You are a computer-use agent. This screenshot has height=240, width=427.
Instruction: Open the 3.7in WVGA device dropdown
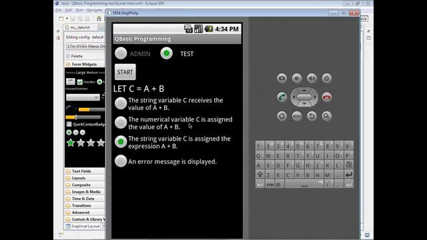pos(85,46)
